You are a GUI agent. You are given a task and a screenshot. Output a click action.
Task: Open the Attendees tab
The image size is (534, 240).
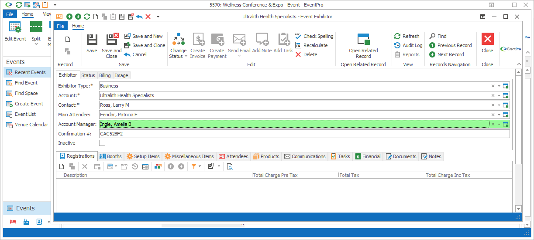[234, 156]
